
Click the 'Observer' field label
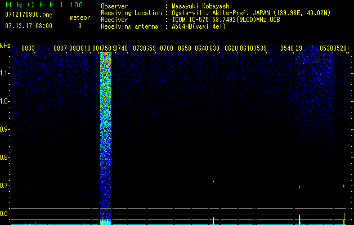(x=114, y=6)
